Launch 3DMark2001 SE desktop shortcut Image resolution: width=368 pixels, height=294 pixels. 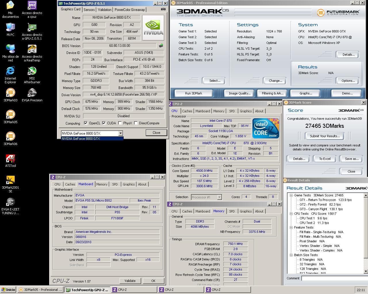(10, 184)
